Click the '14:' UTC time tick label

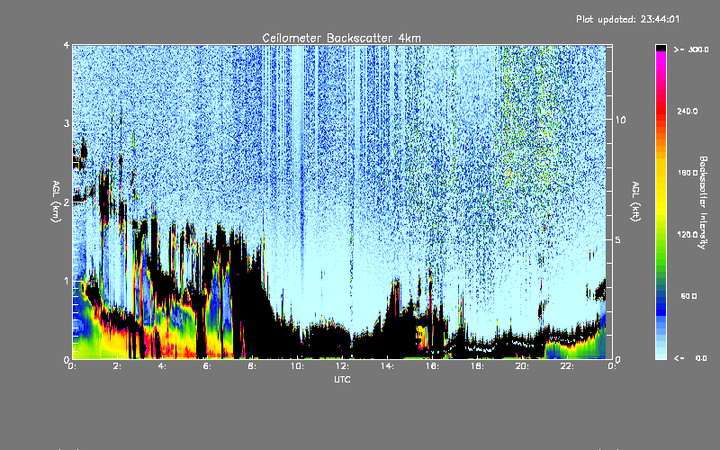(x=387, y=366)
